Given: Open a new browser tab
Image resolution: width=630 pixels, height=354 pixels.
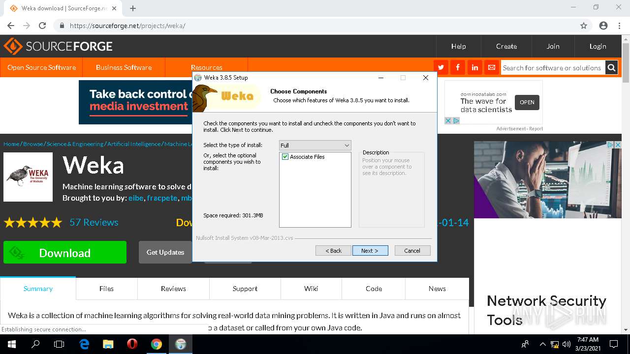Looking at the screenshot, I should pyautogui.click(x=133, y=8).
